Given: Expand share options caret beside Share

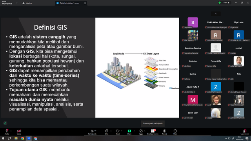Looking at the screenshot, I should coord(134,131).
